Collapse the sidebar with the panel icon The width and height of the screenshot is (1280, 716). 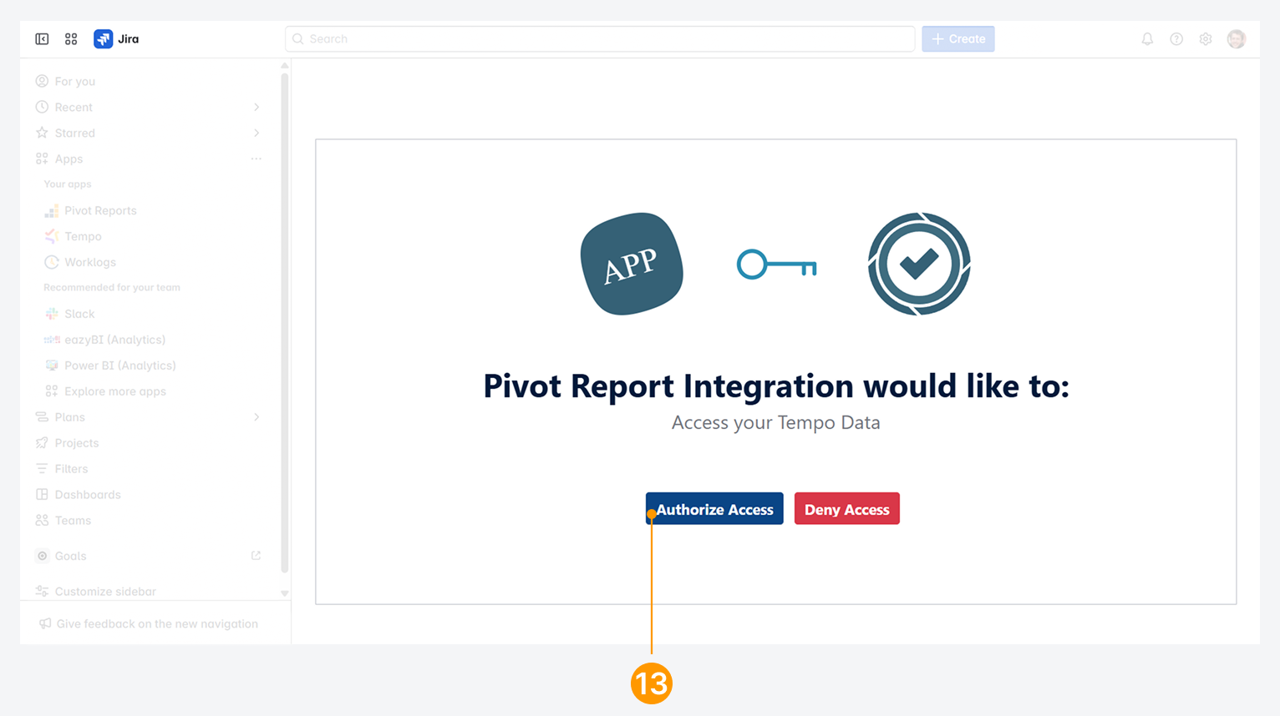(42, 39)
